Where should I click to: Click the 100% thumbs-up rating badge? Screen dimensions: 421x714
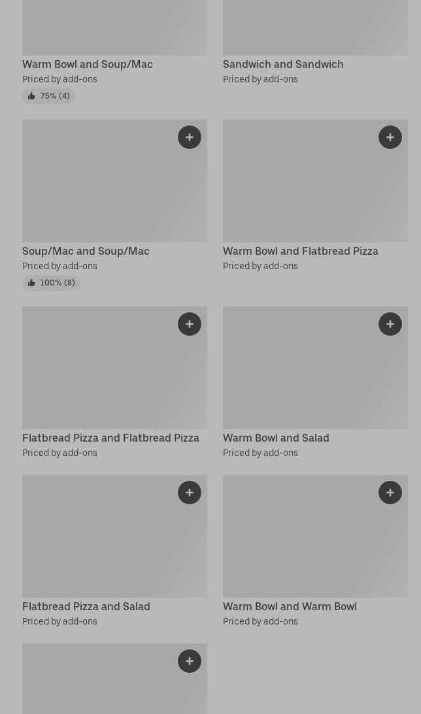coord(52,283)
